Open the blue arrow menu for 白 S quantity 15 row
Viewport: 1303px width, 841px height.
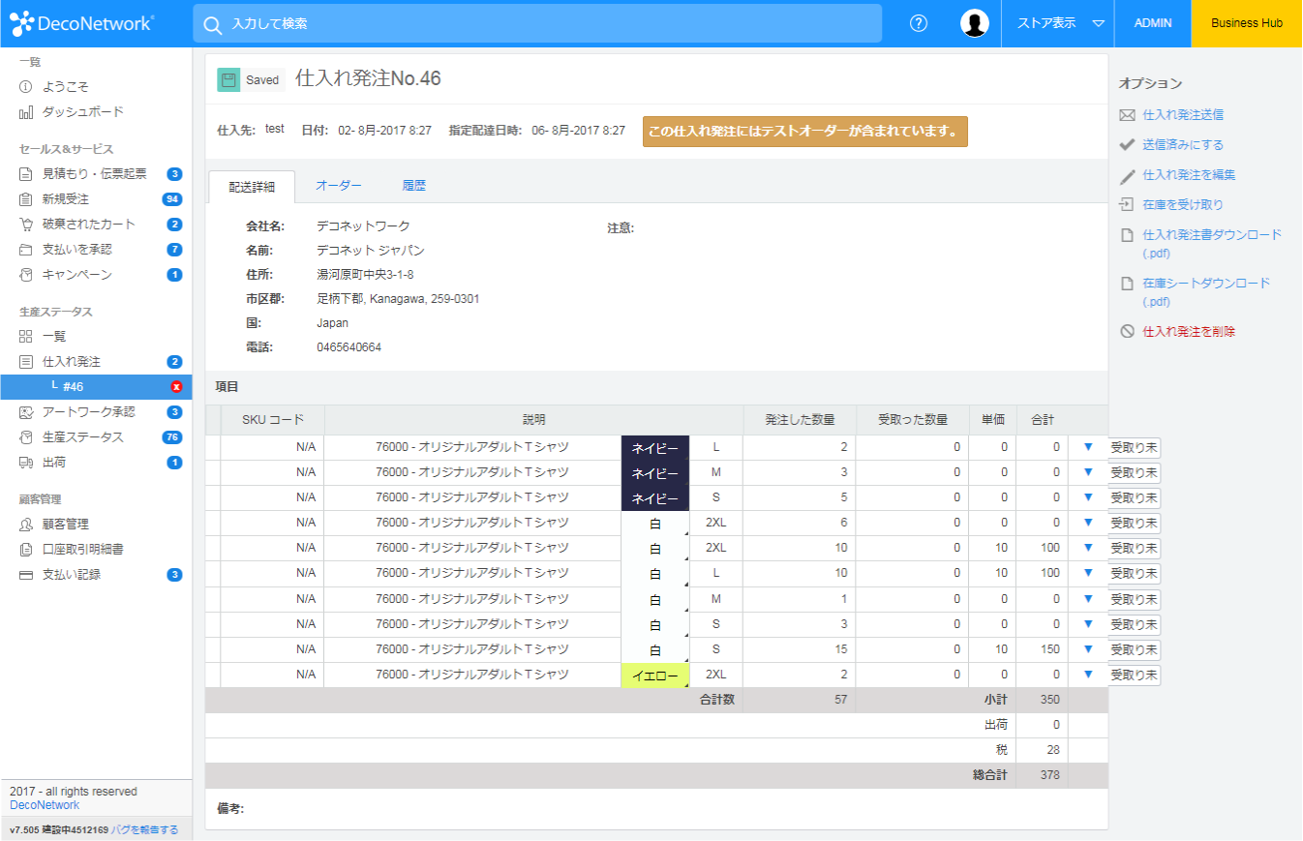[1088, 648]
